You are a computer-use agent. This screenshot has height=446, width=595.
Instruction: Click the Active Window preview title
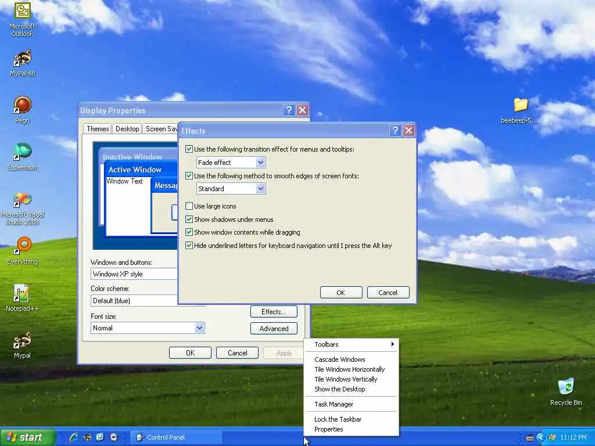pos(135,170)
